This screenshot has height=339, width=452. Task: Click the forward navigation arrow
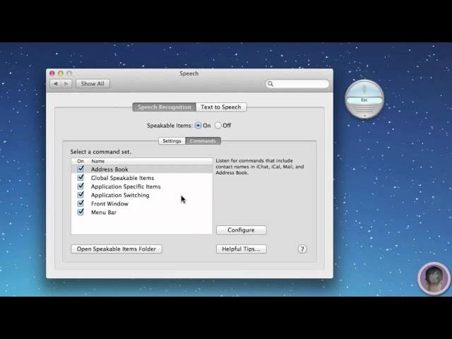(x=66, y=83)
